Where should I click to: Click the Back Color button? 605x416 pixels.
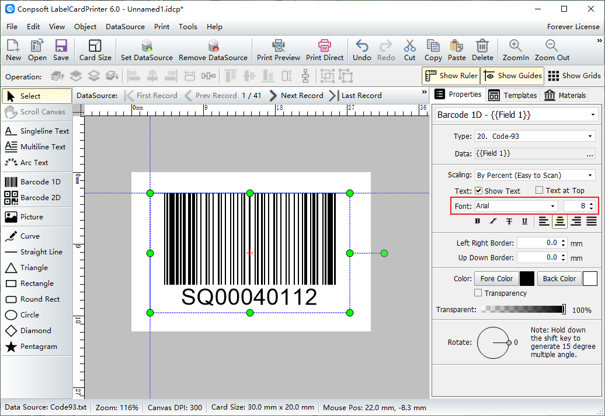click(559, 278)
